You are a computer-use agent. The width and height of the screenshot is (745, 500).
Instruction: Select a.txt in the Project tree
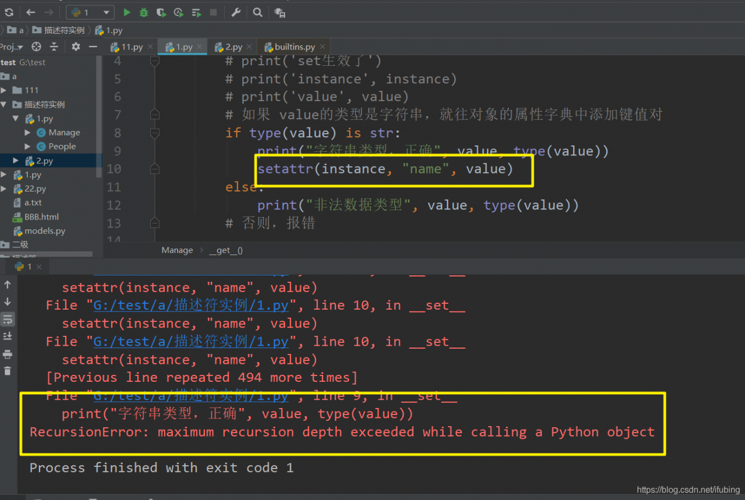pyautogui.click(x=27, y=203)
